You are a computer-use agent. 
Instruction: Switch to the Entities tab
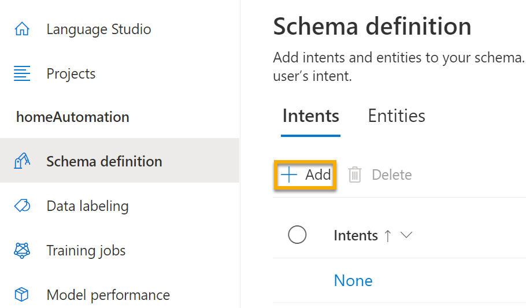click(x=397, y=116)
